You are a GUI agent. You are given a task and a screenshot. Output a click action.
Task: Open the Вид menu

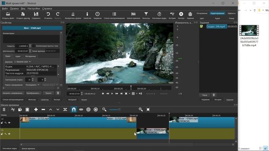(23, 8)
